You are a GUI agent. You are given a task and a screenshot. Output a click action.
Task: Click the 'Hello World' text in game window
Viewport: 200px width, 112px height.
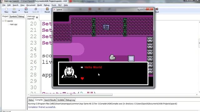(93, 67)
